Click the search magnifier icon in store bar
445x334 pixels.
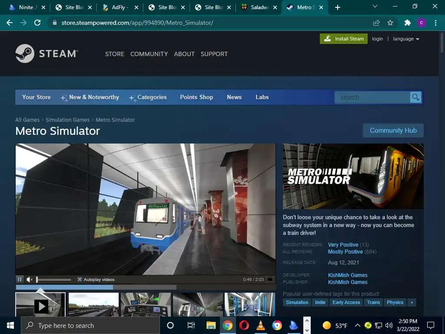click(415, 97)
